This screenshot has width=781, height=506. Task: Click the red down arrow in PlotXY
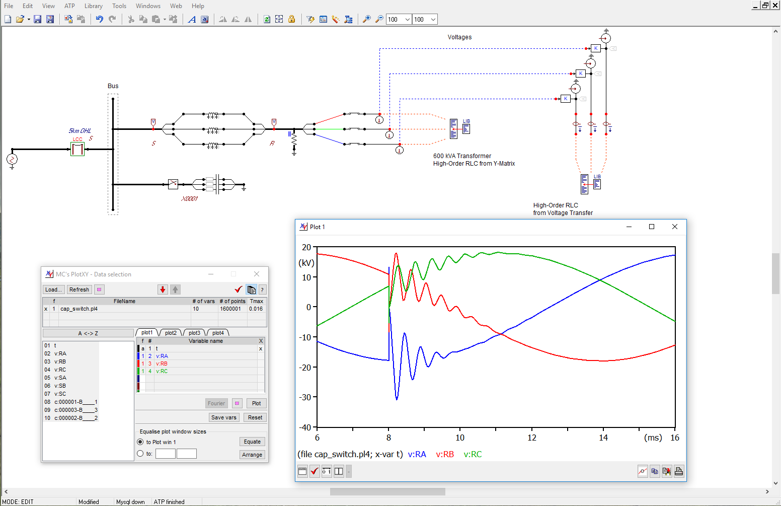(x=163, y=290)
